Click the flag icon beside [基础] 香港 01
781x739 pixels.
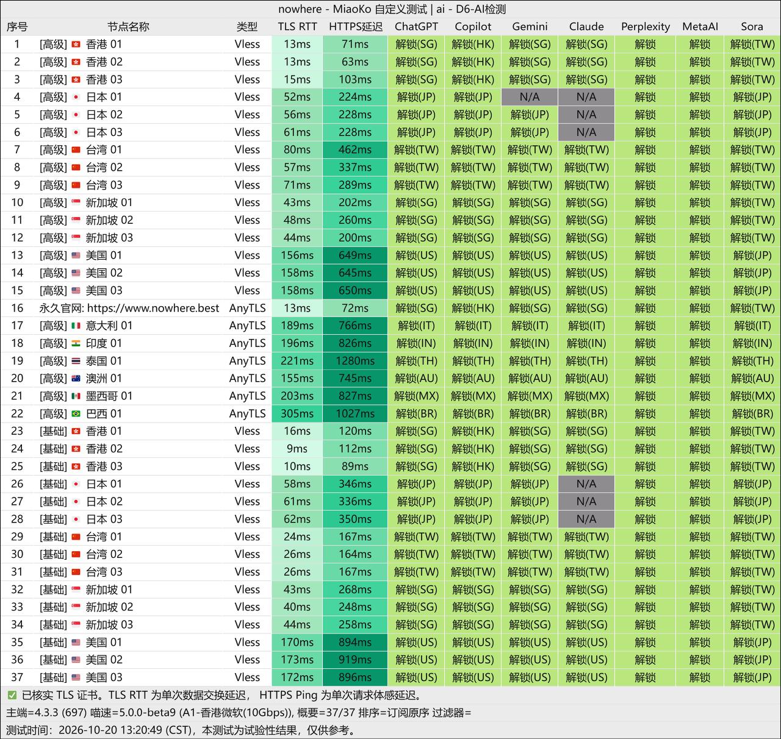(76, 431)
